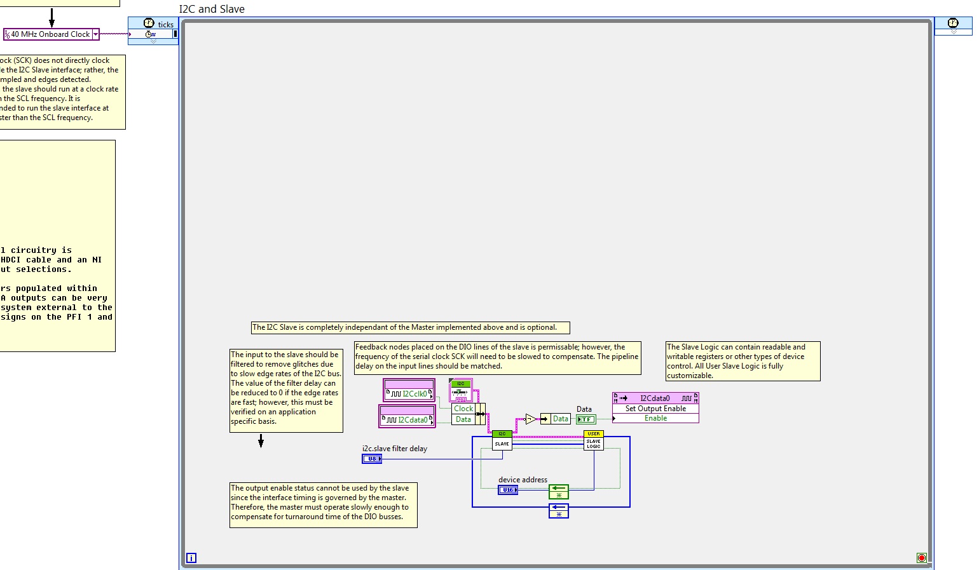Click the Data boolean TF indicator terminal
979x570 pixels.
point(586,419)
